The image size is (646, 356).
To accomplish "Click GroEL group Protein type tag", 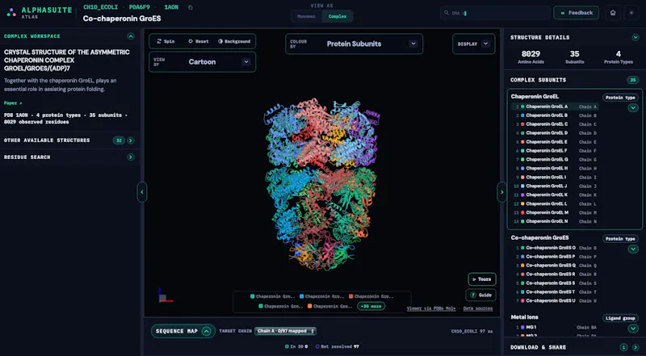I will click(x=620, y=98).
